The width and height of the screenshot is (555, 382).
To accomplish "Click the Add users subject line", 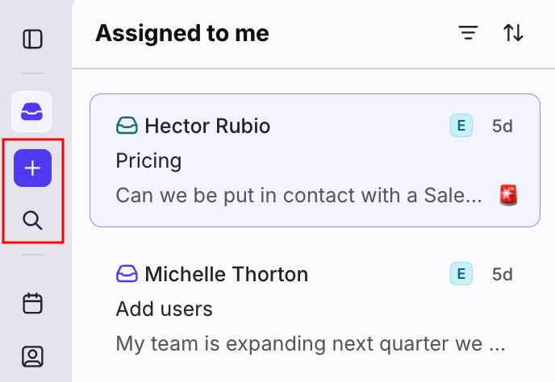I will point(165,309).
